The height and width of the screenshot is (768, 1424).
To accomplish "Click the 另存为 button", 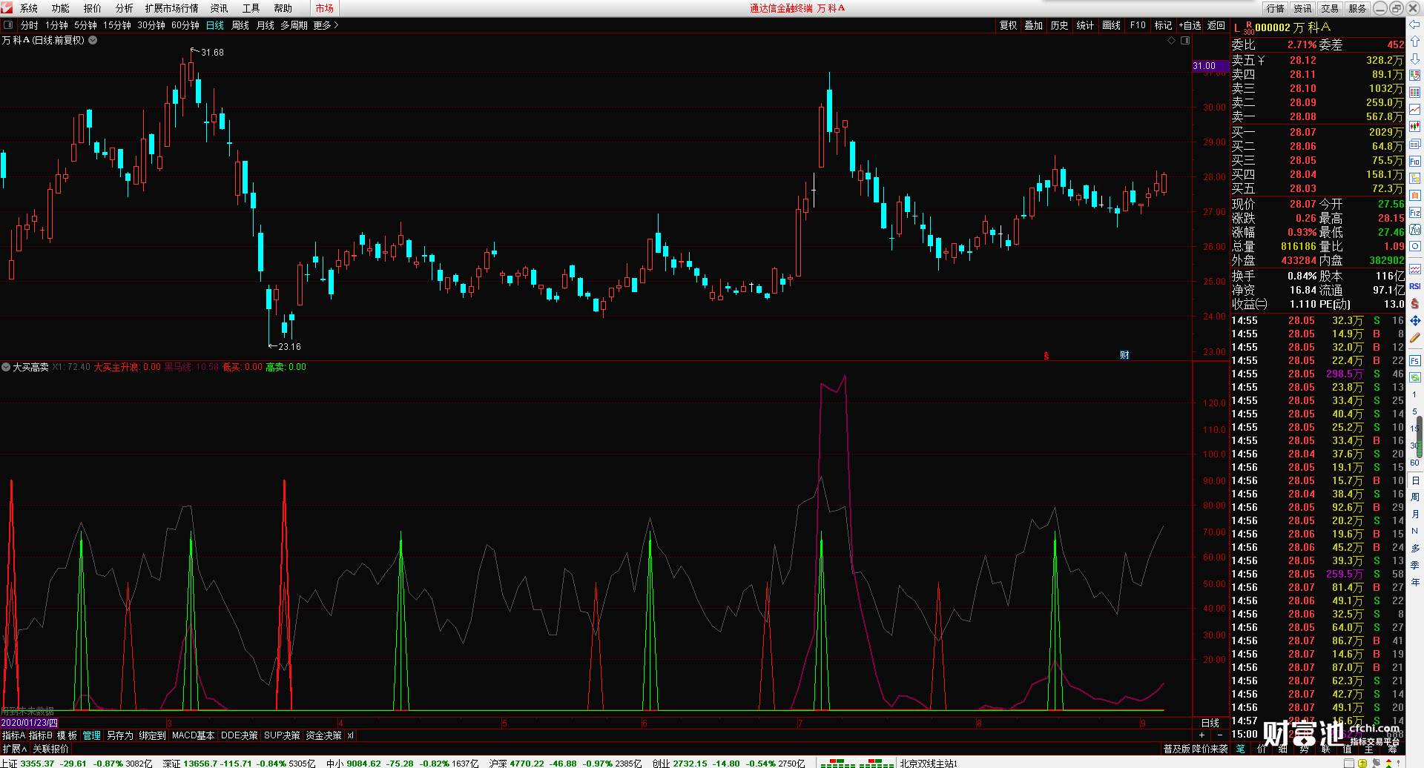I will (x=120, y=735).
